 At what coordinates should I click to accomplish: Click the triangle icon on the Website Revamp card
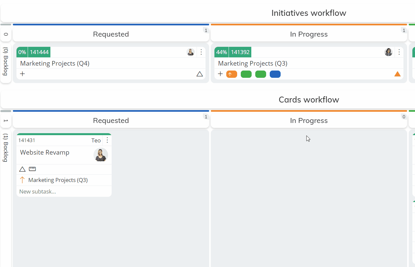[x=22, y=169]
